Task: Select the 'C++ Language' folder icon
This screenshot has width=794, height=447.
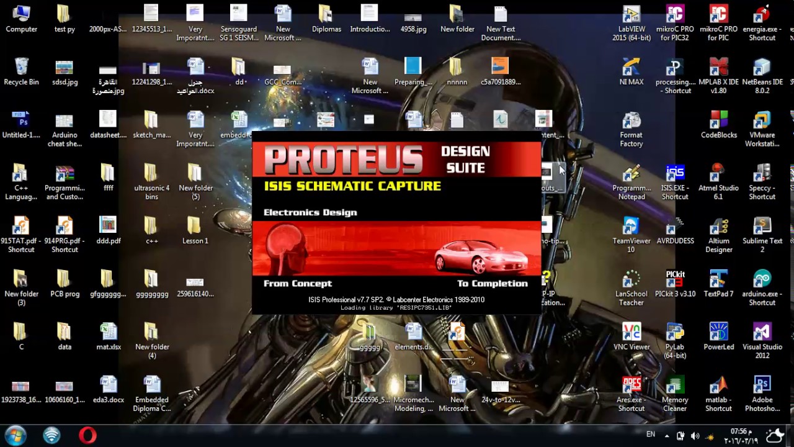Action: 21,183
